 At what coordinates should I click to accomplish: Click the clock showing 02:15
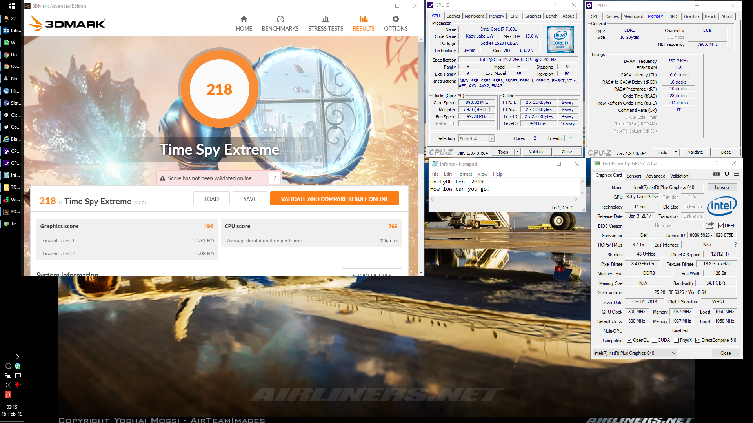tap(12, 407)
